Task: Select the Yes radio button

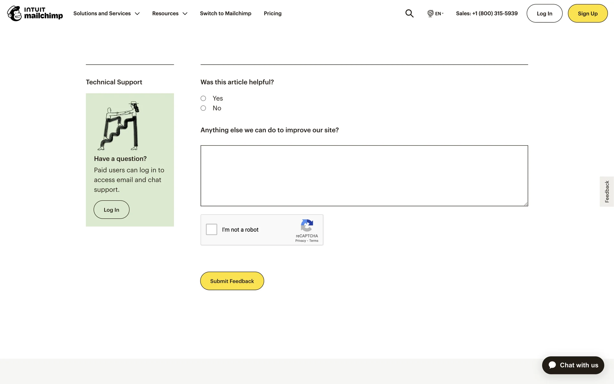Action: point(203,99)
